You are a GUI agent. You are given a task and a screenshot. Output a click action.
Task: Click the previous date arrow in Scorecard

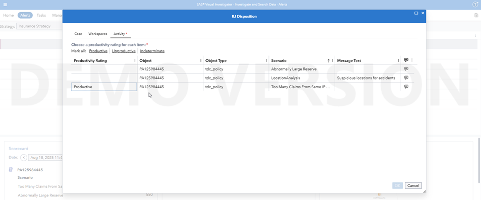[x=24, y=158]
